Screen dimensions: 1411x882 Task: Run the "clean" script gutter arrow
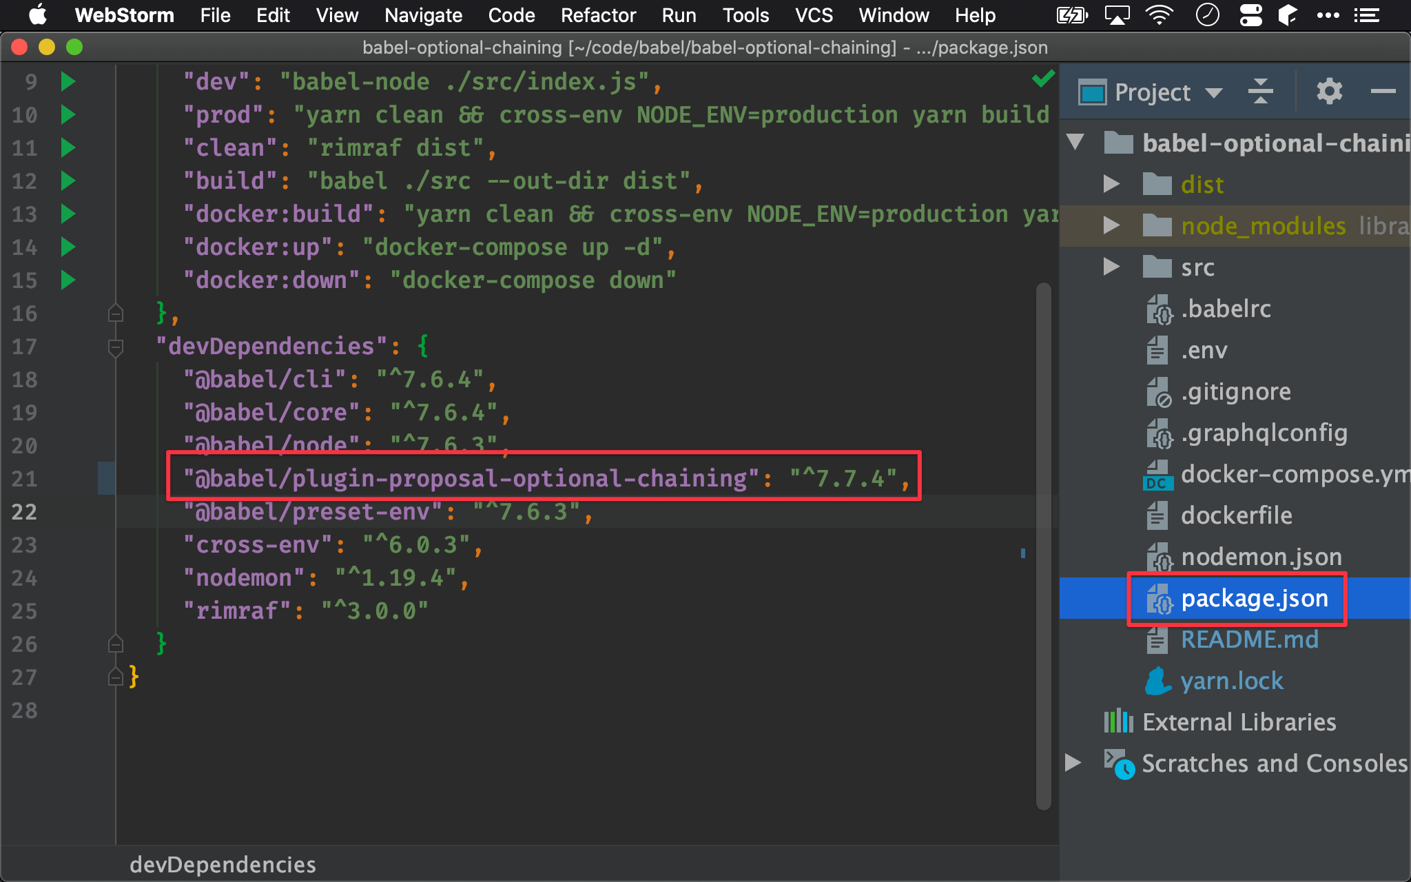[x=68, y=147]
